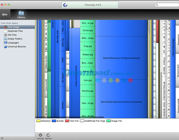179x140 pixels.
Task: Select the Pink...er.jpg block
Action: click(x=88, y=23)
